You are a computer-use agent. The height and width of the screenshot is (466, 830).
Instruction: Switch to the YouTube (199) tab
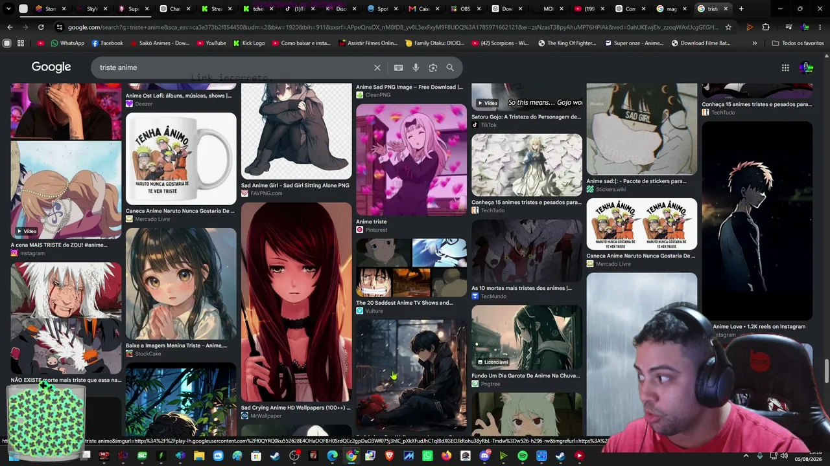(x=589, y=9)
